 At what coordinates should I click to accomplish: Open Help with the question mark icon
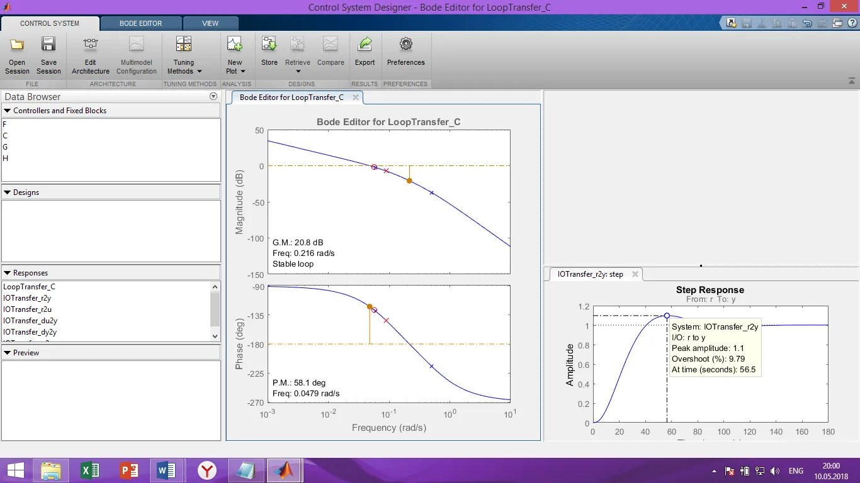click(852, 23)
